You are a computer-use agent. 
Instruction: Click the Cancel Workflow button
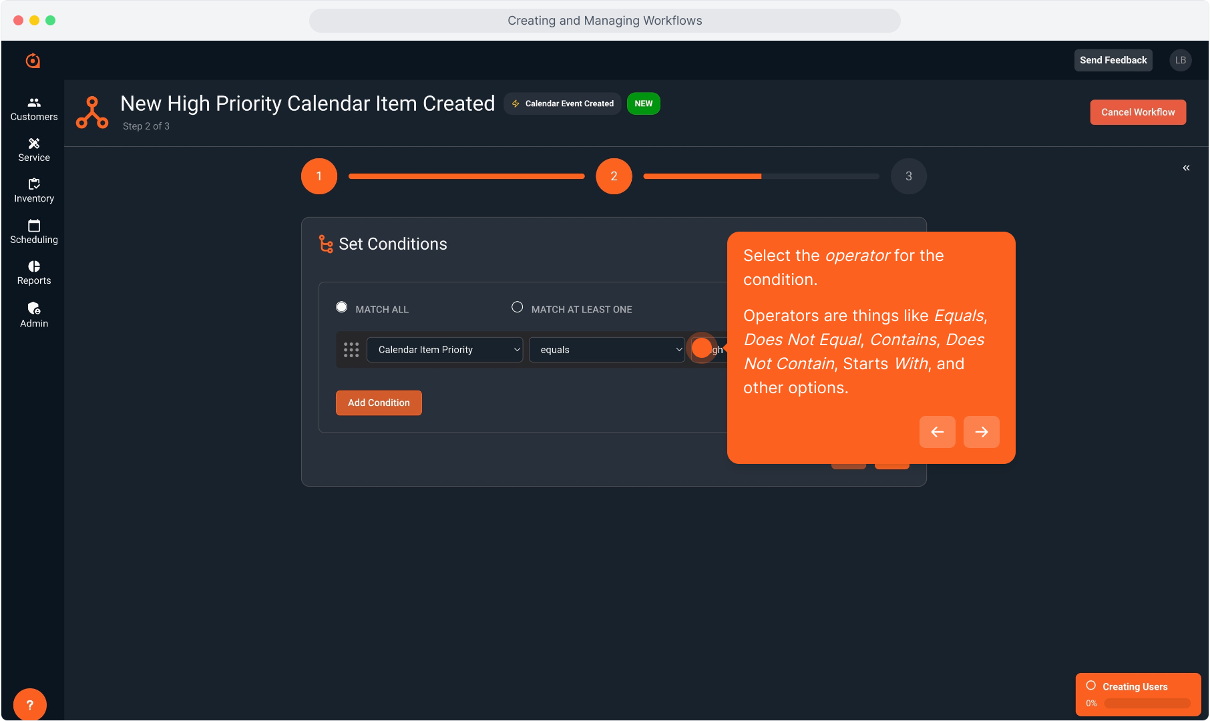tap(1138, 112)
